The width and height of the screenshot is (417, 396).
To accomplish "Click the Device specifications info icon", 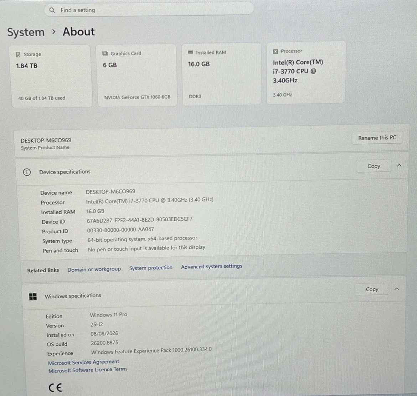I will click(x=27, y=172).
